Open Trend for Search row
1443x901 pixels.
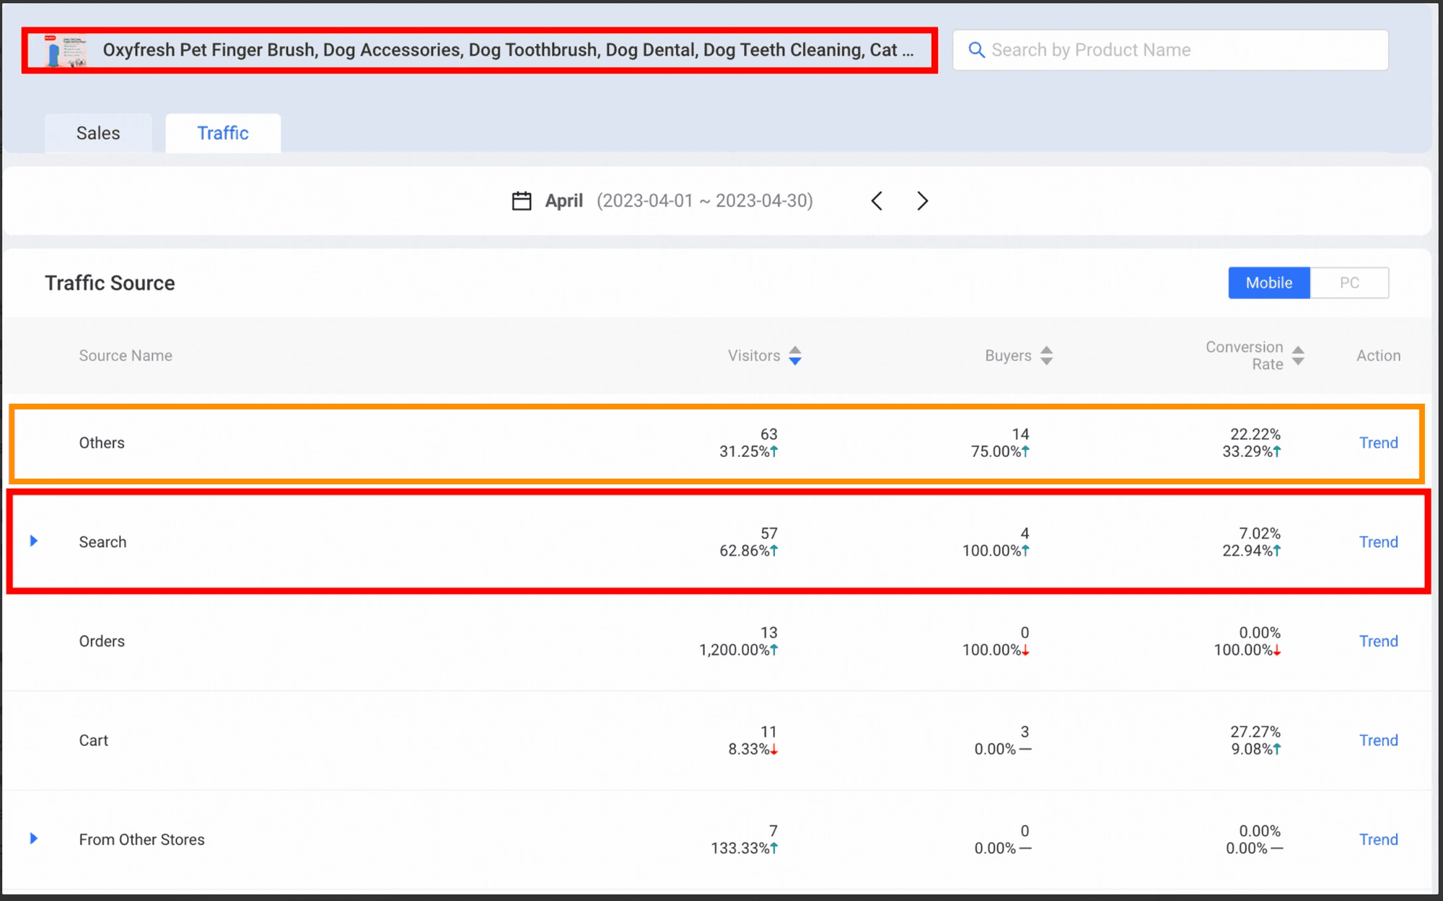pyautogui.click(x=1378, y=542)
